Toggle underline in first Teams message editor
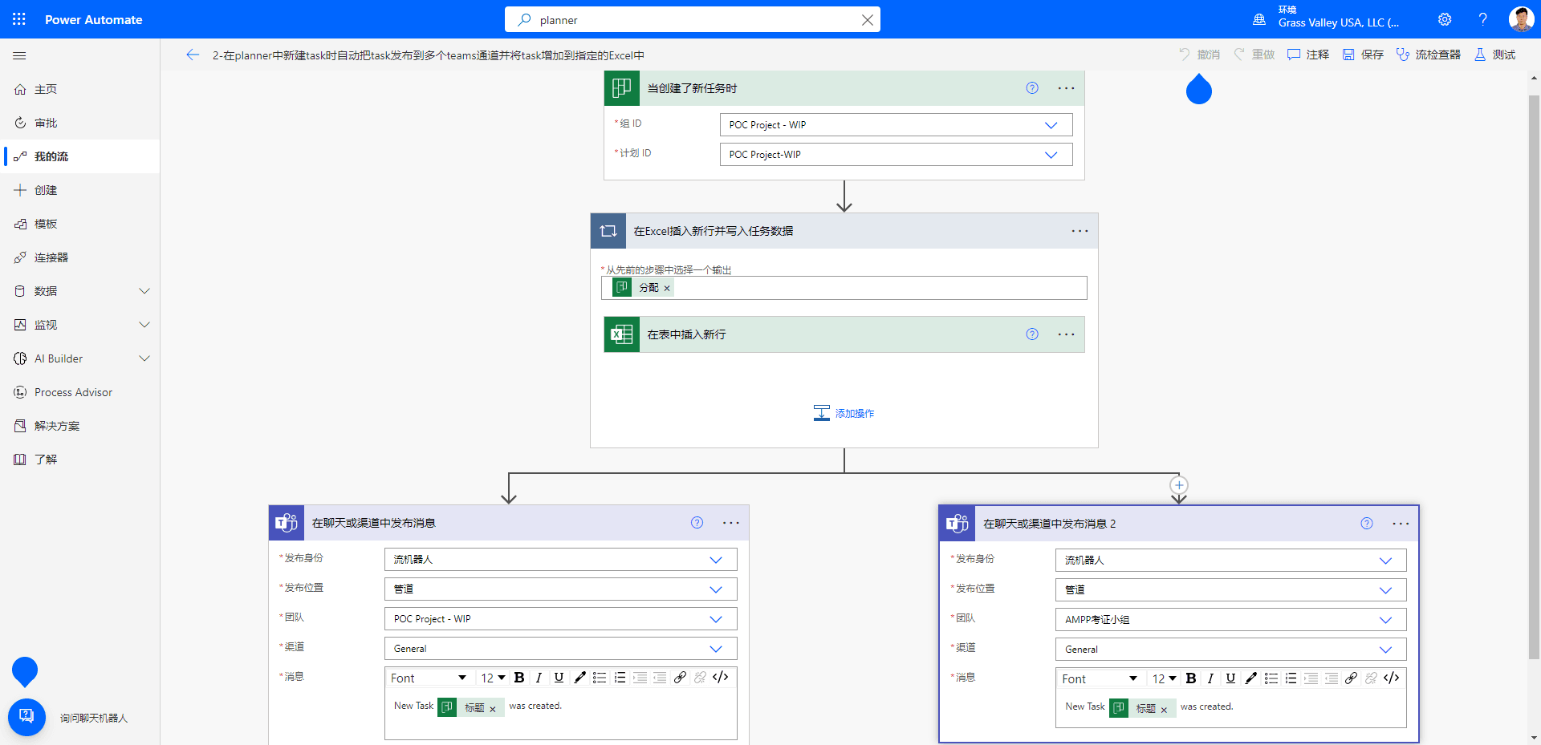Image resolution: width=1541 pixels, height=745 pixels. (559, 678)
